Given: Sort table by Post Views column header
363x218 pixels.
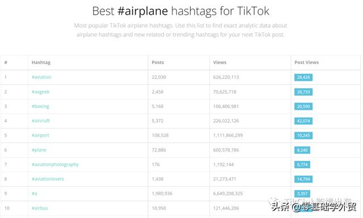Looking at the screenshot, I should (x=306, y=62).
